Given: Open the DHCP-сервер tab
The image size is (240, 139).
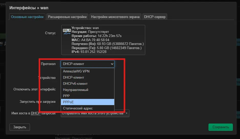Looking at the screenshot, I should pos(155,17).
